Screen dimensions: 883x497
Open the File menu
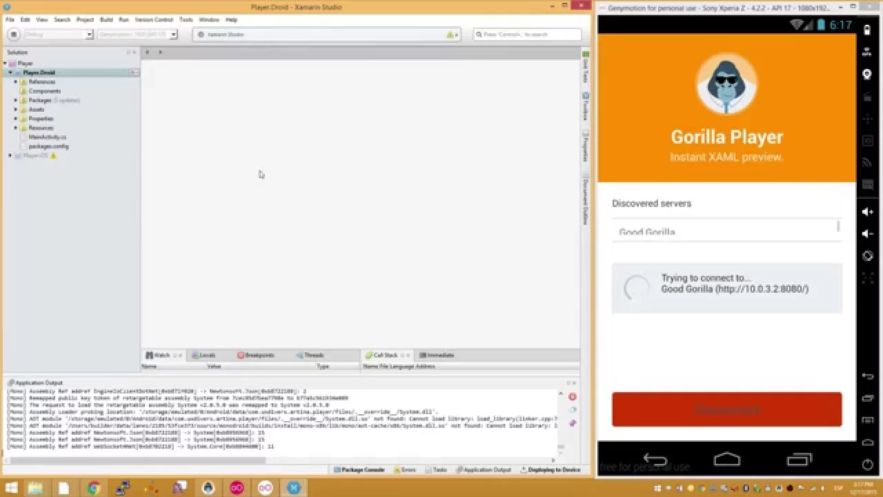(x=10, y=20)
